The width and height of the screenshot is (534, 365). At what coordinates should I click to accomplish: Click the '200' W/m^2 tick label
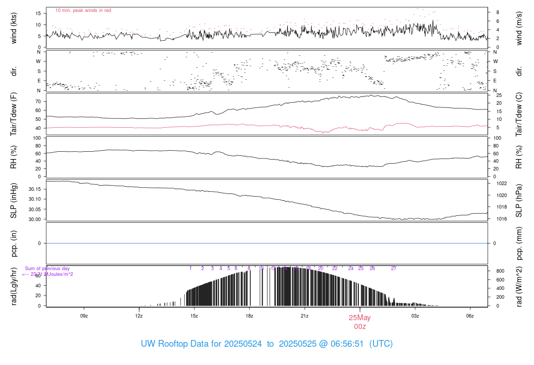coord(500,297)
